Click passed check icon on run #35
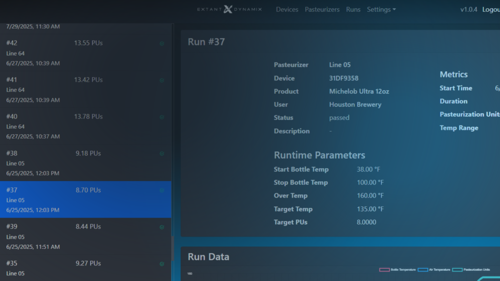The image size is (500, 281). (162, 264)
